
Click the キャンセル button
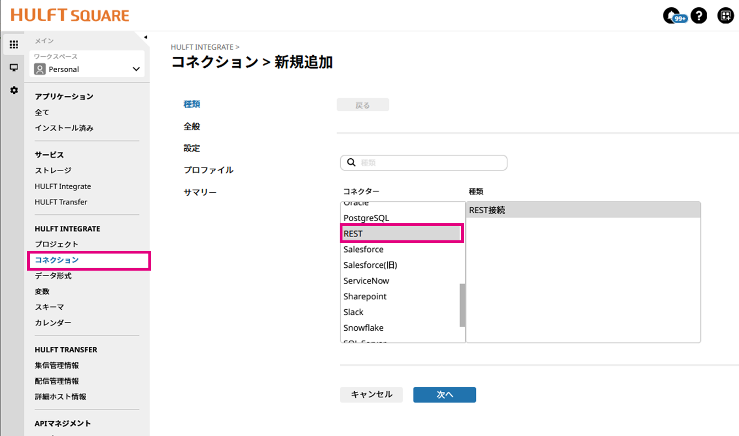(372, 395)
